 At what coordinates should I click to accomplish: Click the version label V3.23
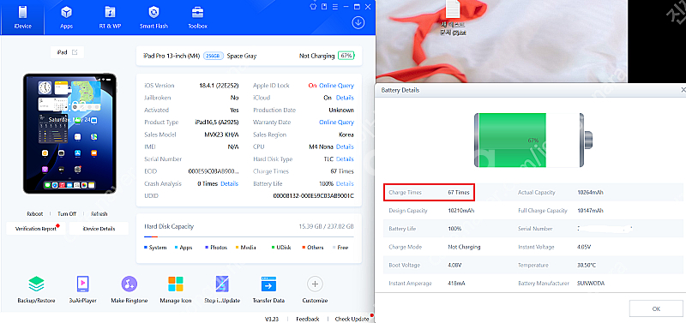click(272, 319)
